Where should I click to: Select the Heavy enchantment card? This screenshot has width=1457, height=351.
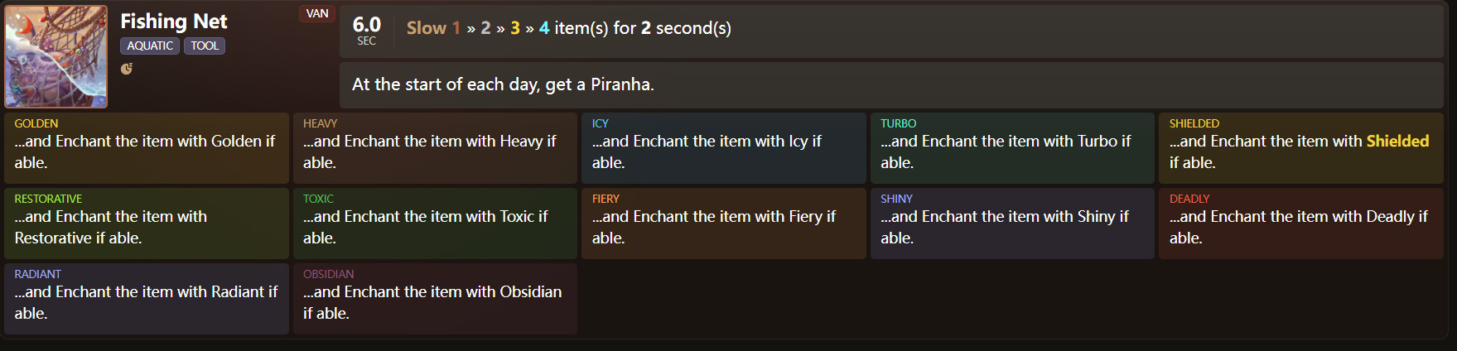435,148
